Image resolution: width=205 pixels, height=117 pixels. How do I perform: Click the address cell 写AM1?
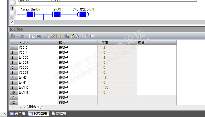tap(38, 93)
